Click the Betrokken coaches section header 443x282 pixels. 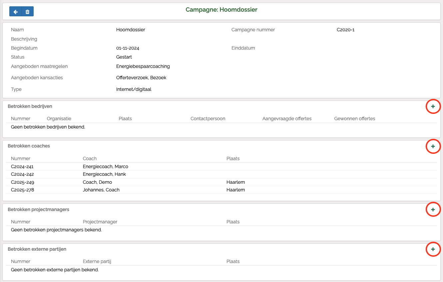pos(29,146)
